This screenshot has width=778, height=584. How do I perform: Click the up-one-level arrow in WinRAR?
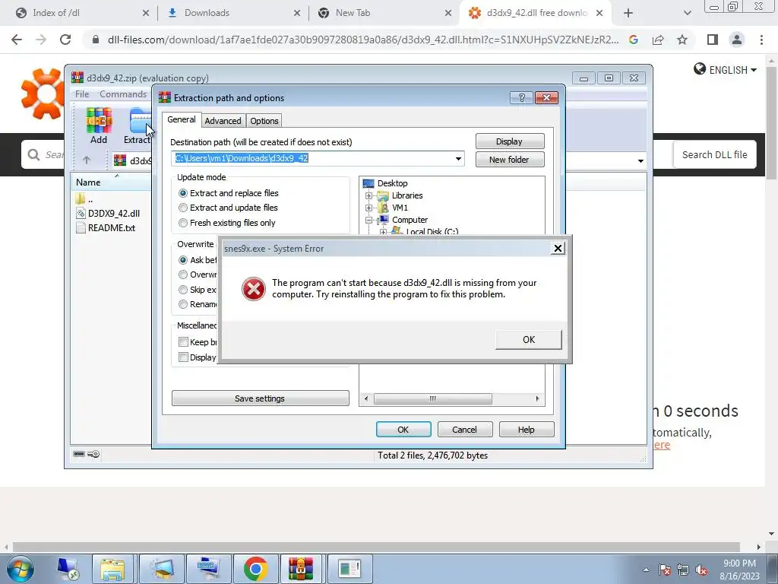coord(87,160)
